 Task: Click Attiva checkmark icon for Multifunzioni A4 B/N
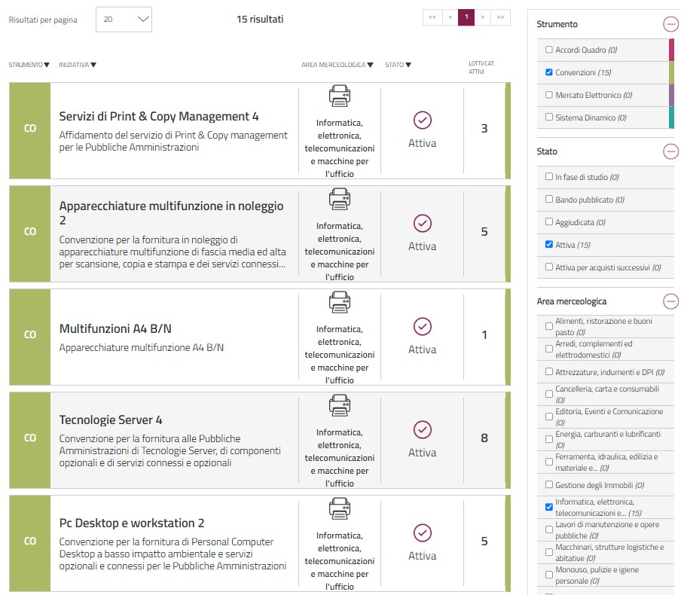(x=423, y=327)
